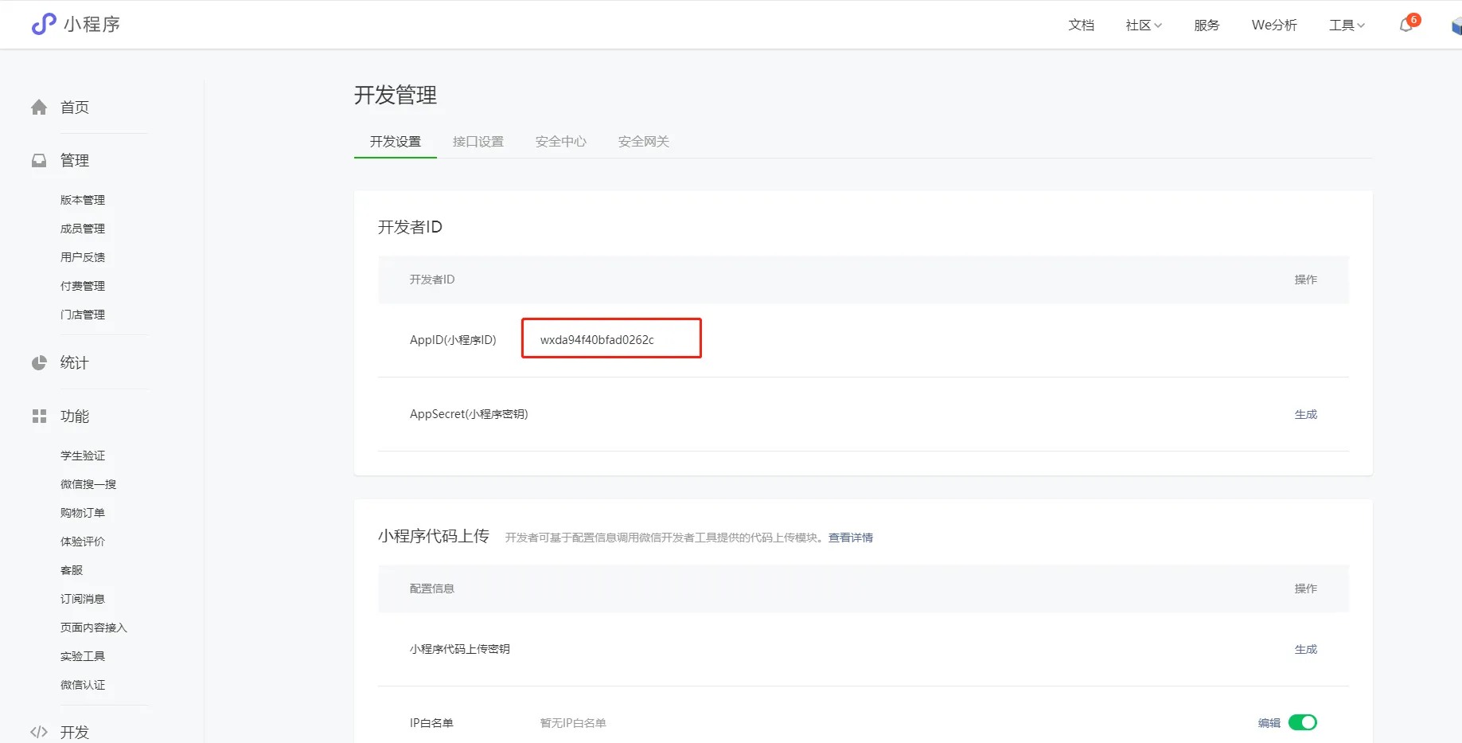This screenshot has width=1462, height=743.
Task: Switch to the 接口设置 tab
Action: [478, 142]
